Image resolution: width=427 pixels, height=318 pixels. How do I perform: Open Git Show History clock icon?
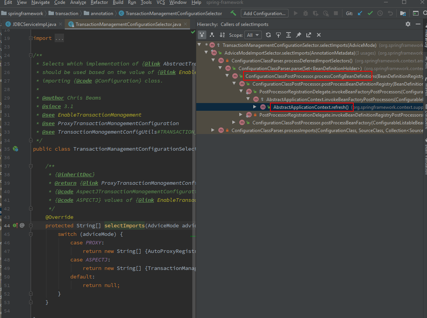coord(380,13)
